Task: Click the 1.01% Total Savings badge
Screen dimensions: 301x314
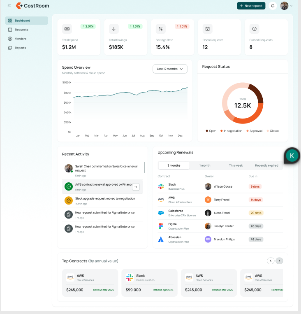Action: (x=135, y=26)
